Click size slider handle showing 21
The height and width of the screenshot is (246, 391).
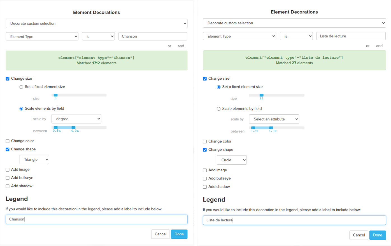pyautogui.click(x=261, y=95)
